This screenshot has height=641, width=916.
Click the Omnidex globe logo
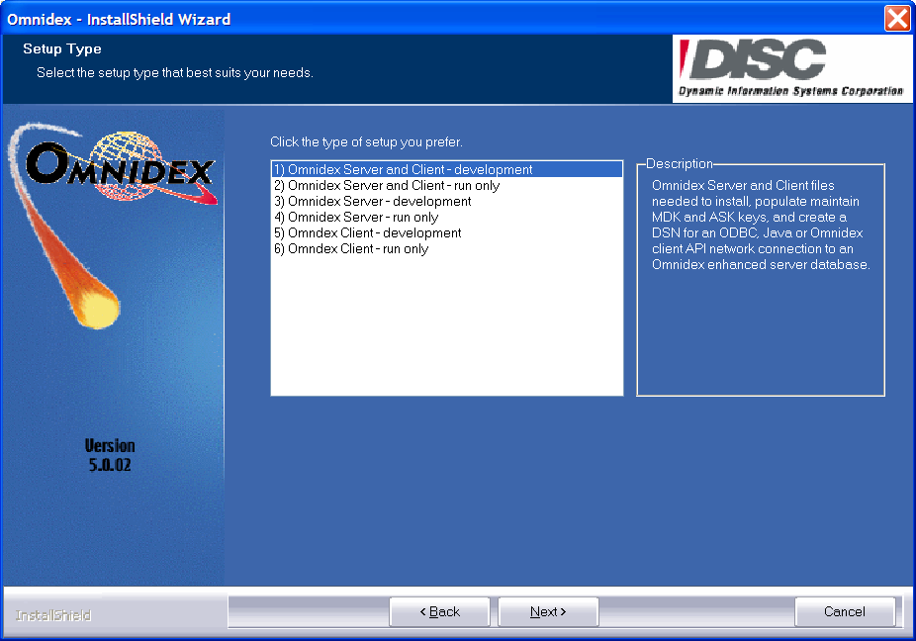pyautogui.click(x=119, y=168)
